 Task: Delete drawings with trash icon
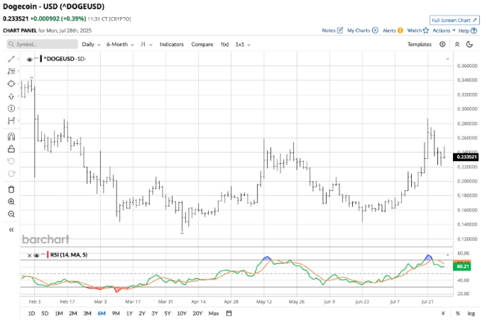point(11,189)
